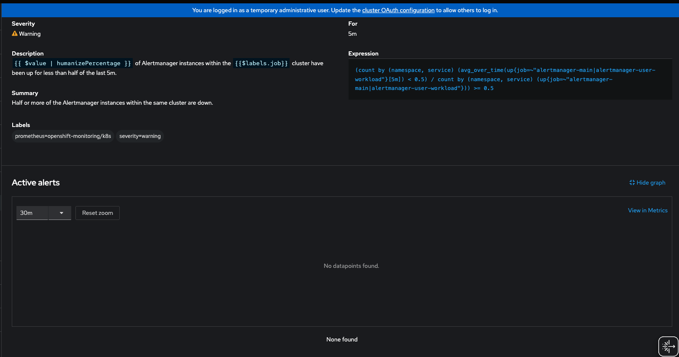Screen dimensions: 679x357
Task: Click the yellow Warning severity icon
Action: (15, 34)
